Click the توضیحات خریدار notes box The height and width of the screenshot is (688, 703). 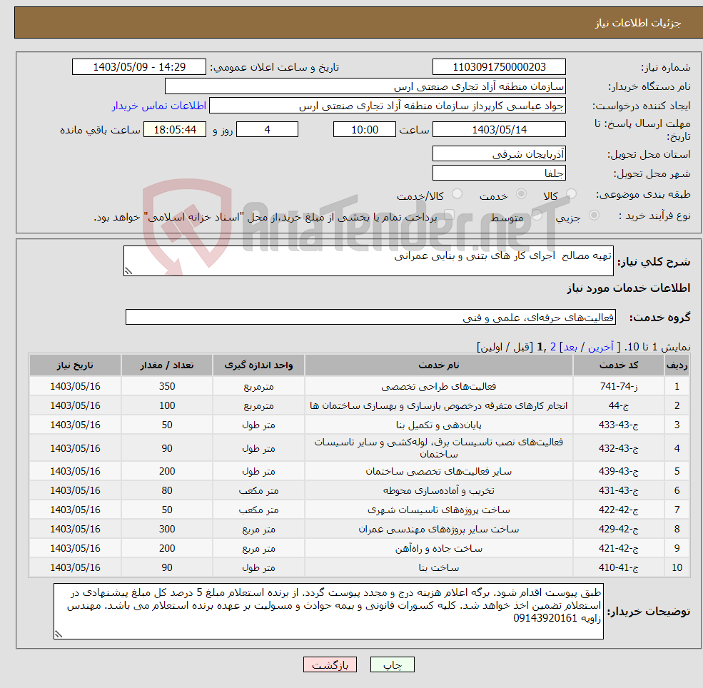(x=328, y=611)
